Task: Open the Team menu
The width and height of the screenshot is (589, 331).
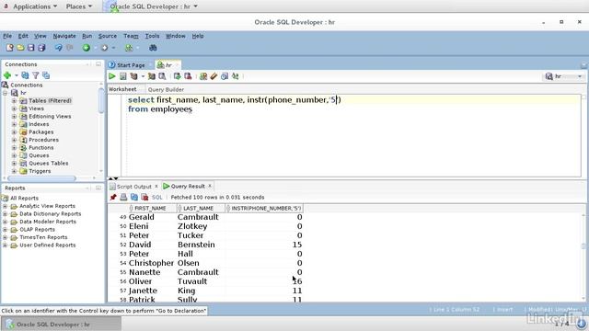Action: (x=131, y=36)
